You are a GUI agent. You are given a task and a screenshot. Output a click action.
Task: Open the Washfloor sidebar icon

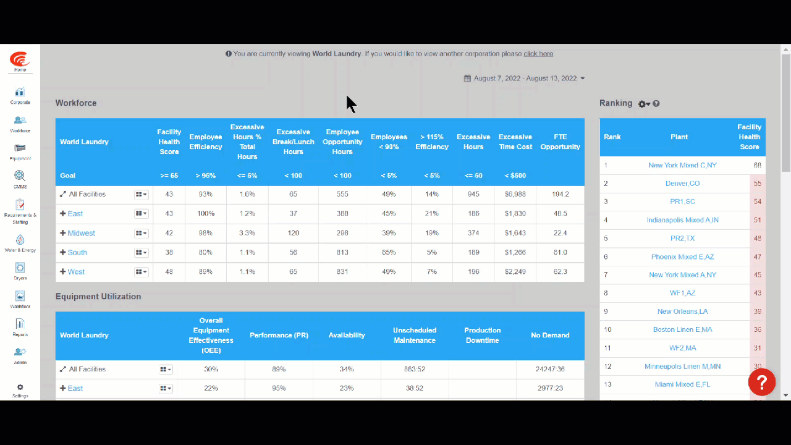pos(20,296)
